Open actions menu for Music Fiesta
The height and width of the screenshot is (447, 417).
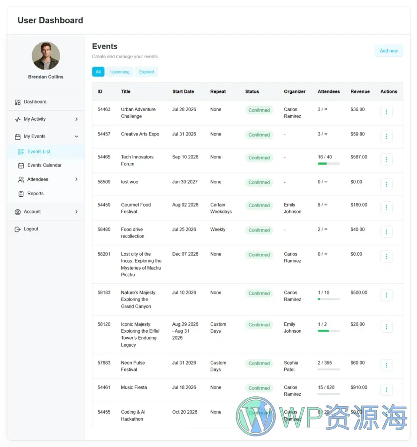coord(386,390)
